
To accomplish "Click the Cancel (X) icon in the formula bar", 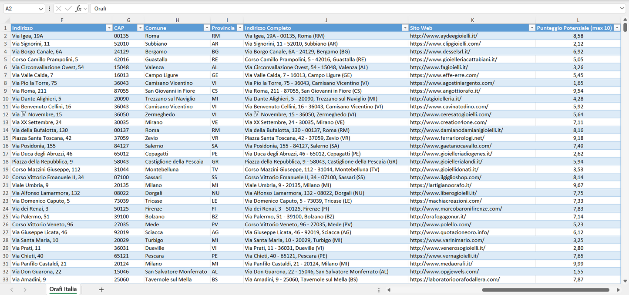I will 58,8.
